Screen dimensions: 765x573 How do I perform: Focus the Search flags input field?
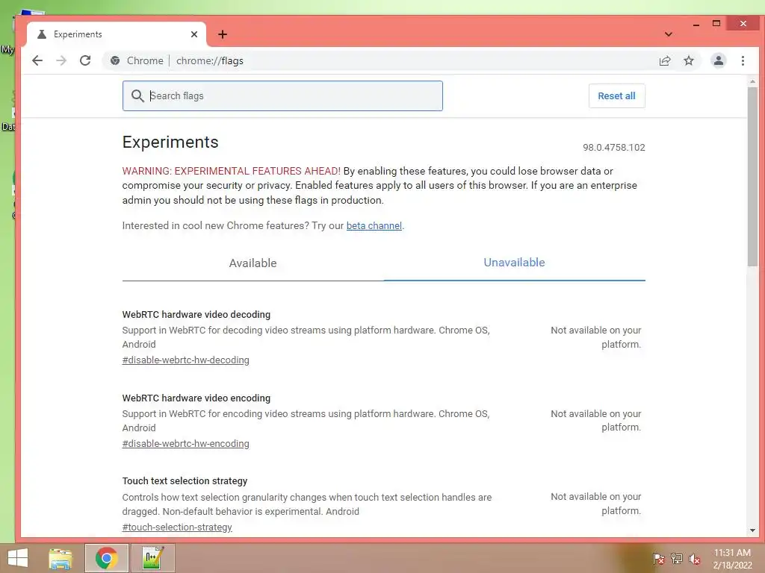tap(282, 96)
